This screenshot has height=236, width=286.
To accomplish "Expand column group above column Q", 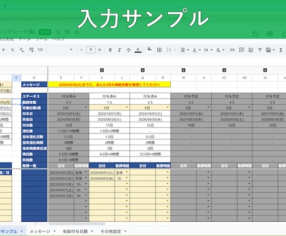I will tap(143, 70).
